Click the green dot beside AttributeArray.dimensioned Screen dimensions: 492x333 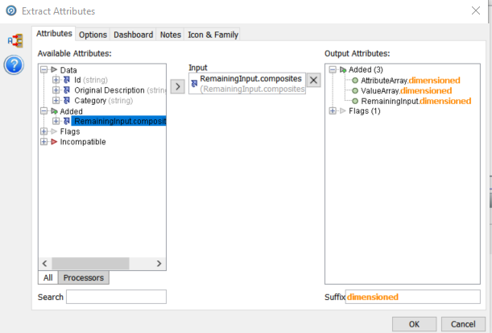tap(355, 81)
